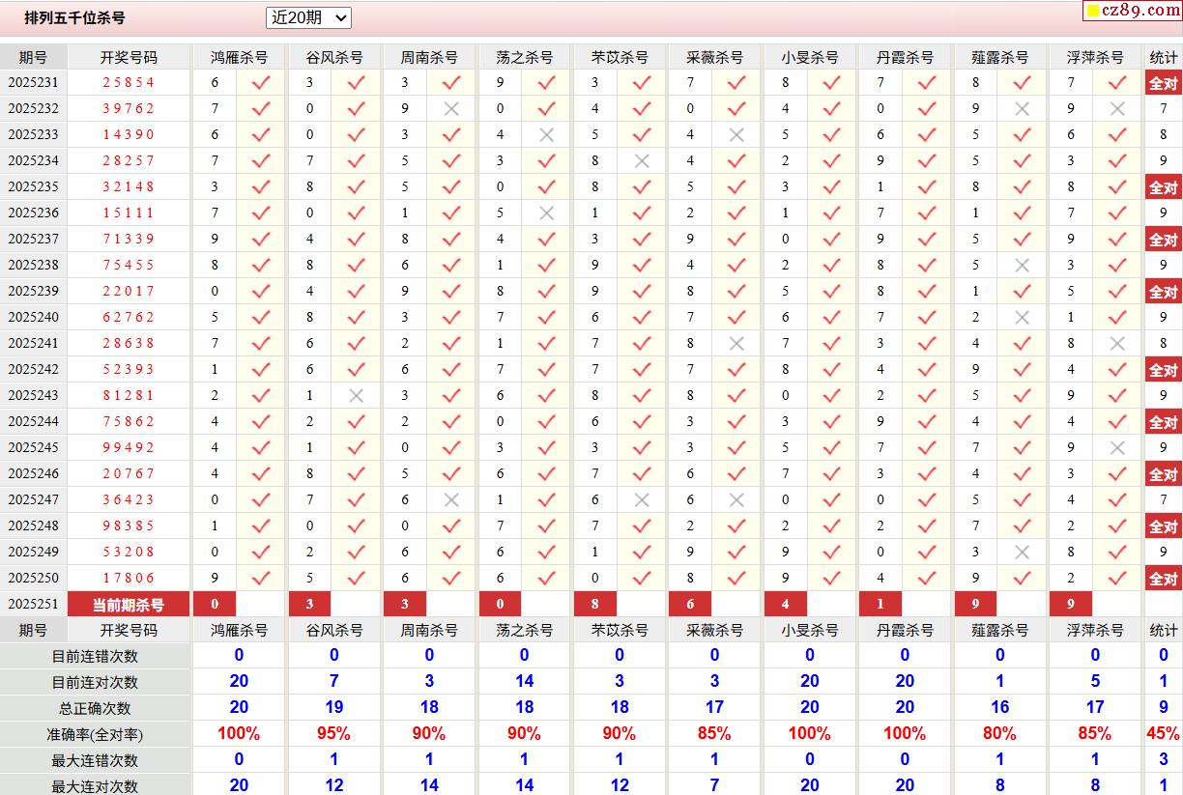Click 周南杀号 column header at top

pyautogui.click(x=429, y=57)
